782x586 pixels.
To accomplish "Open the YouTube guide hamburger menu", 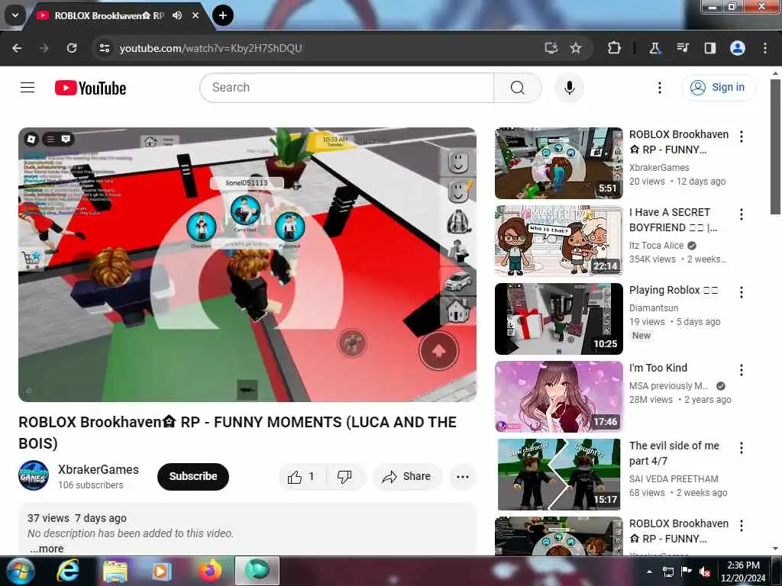I will [x=27, y=88].
